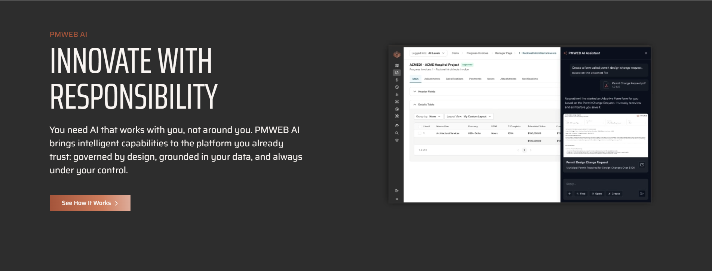Select the highlighted document icon in the sidebar

397,73
